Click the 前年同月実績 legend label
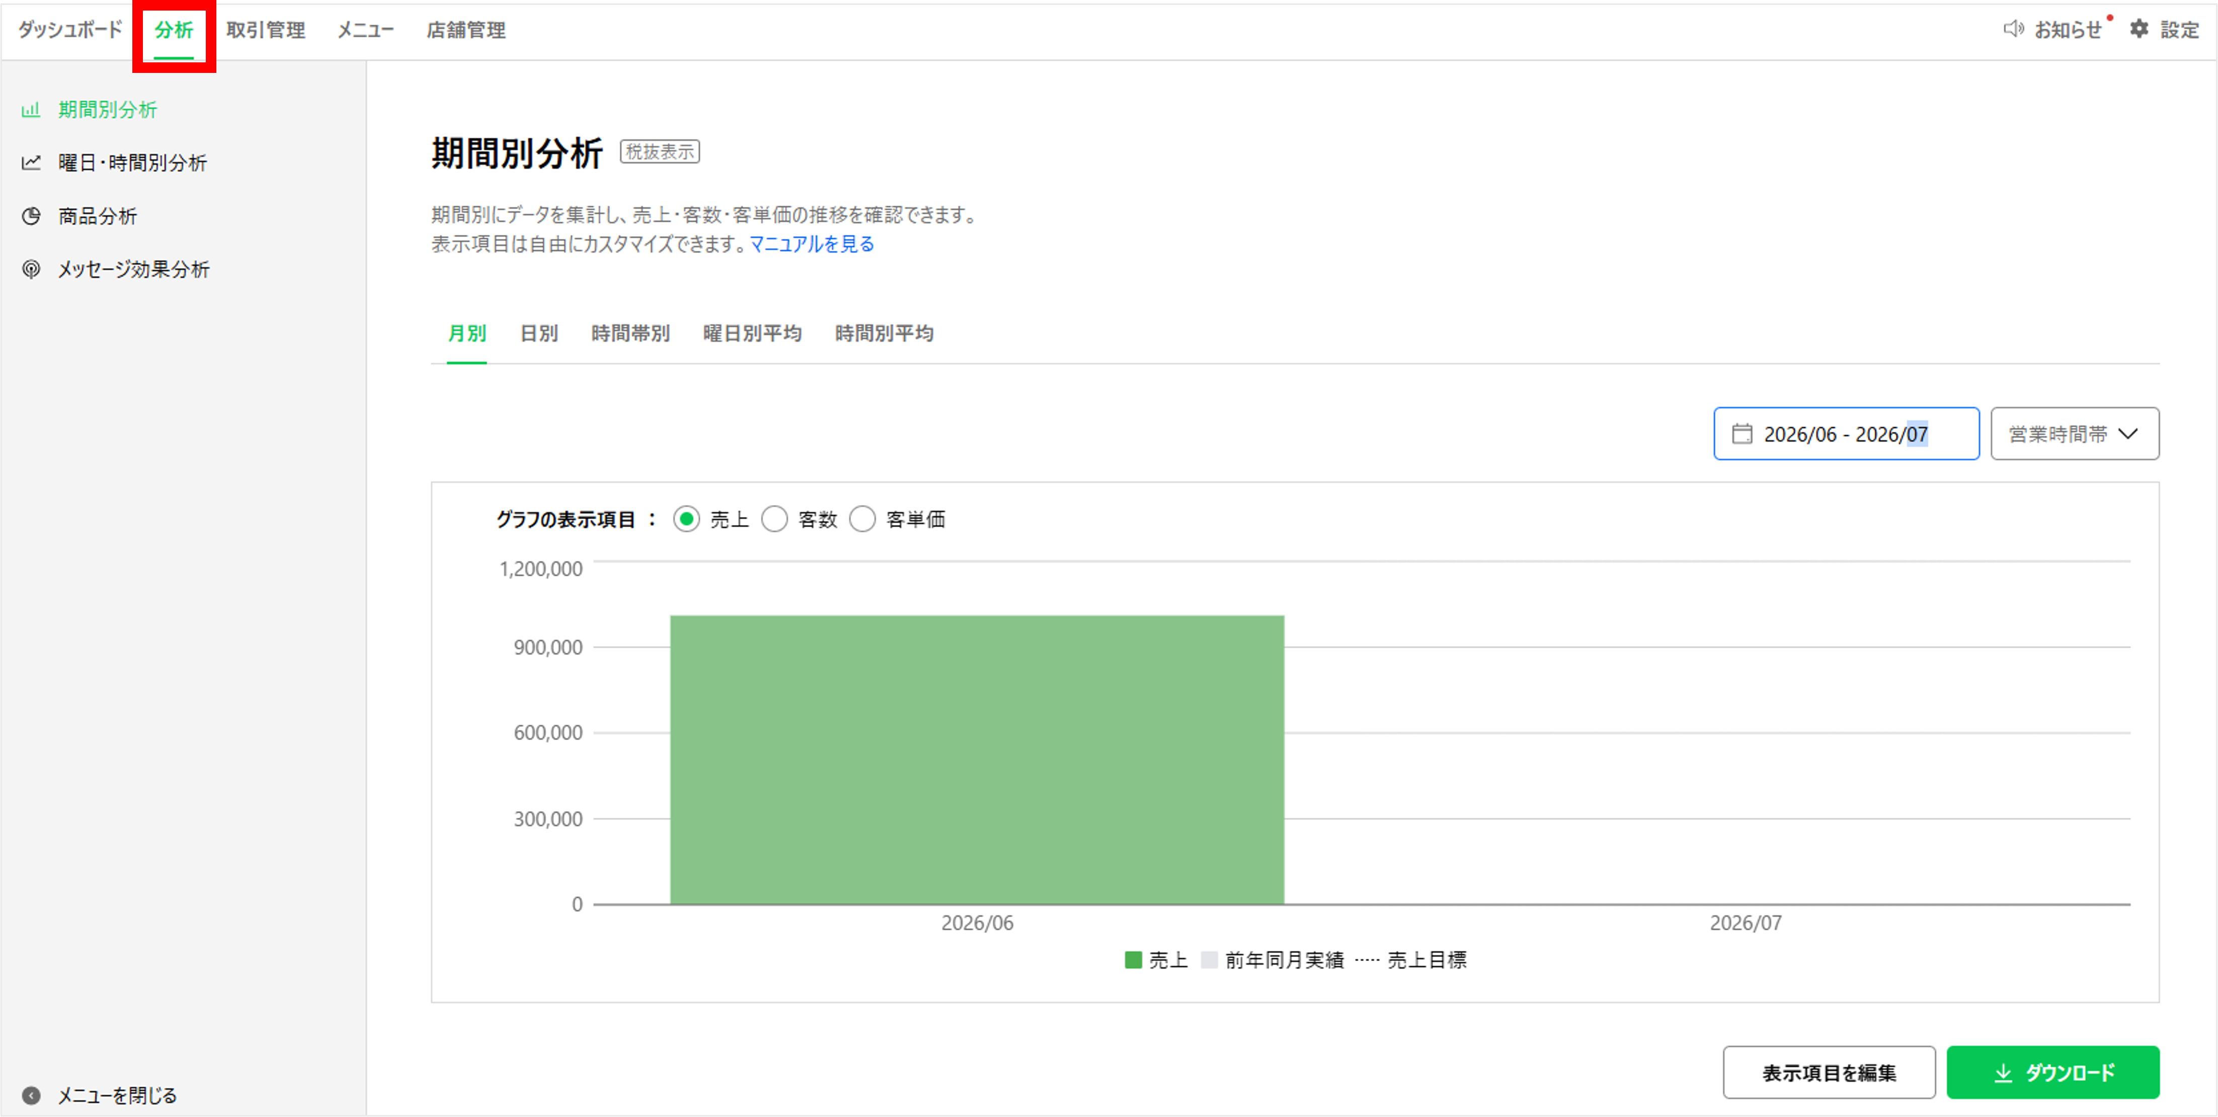 (1284, 961)
